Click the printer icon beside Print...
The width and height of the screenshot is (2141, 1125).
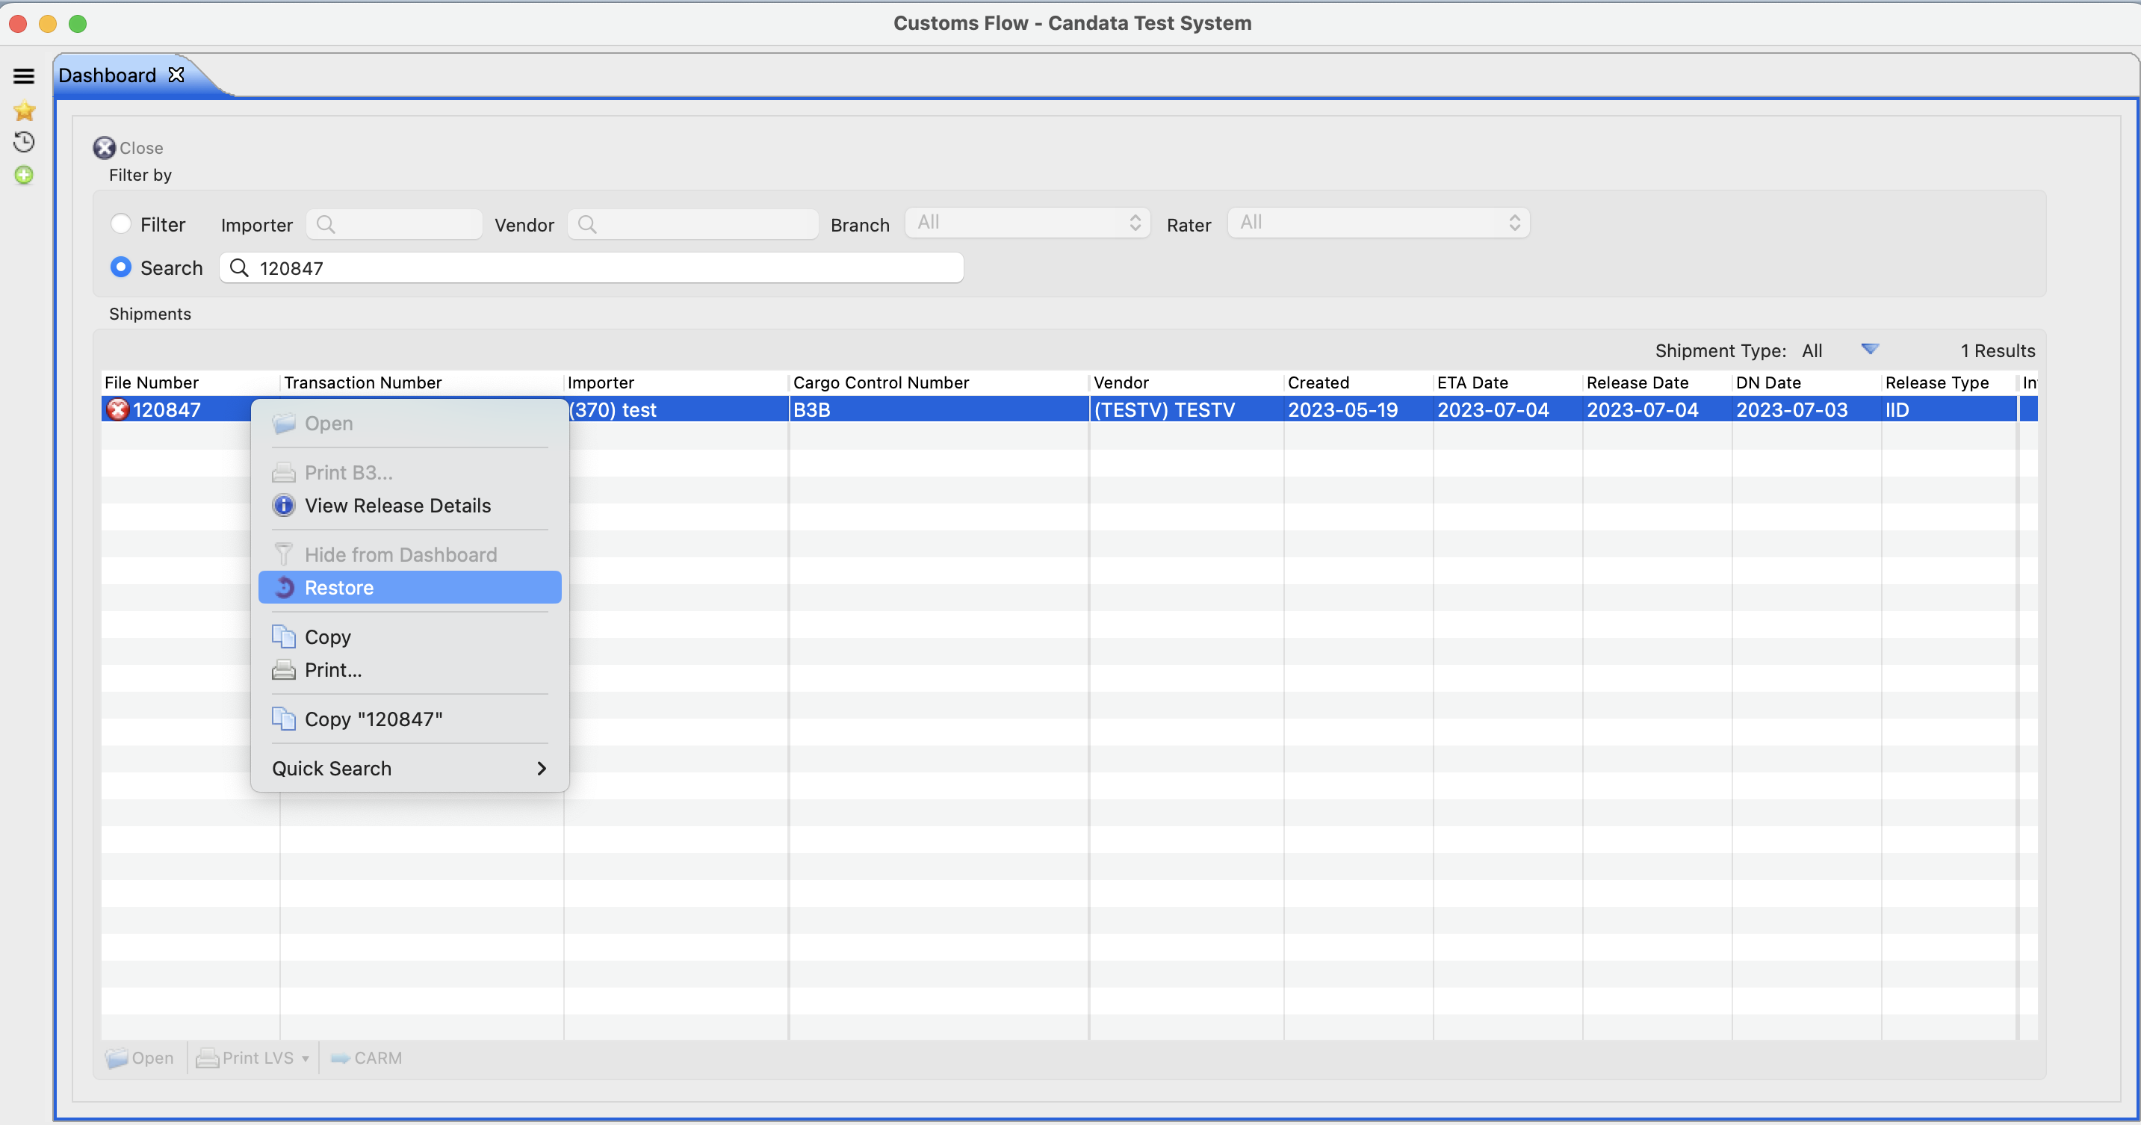tap(285, 669)
